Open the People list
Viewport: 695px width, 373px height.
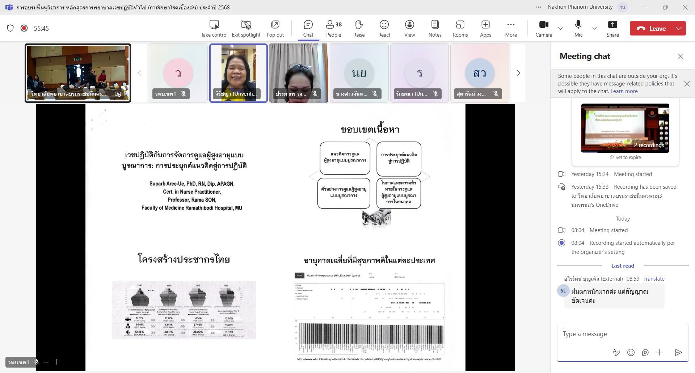pos(333,28)
